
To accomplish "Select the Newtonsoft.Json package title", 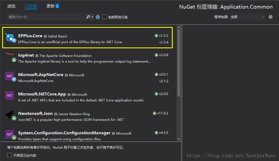I will click(x=35, y=114).
